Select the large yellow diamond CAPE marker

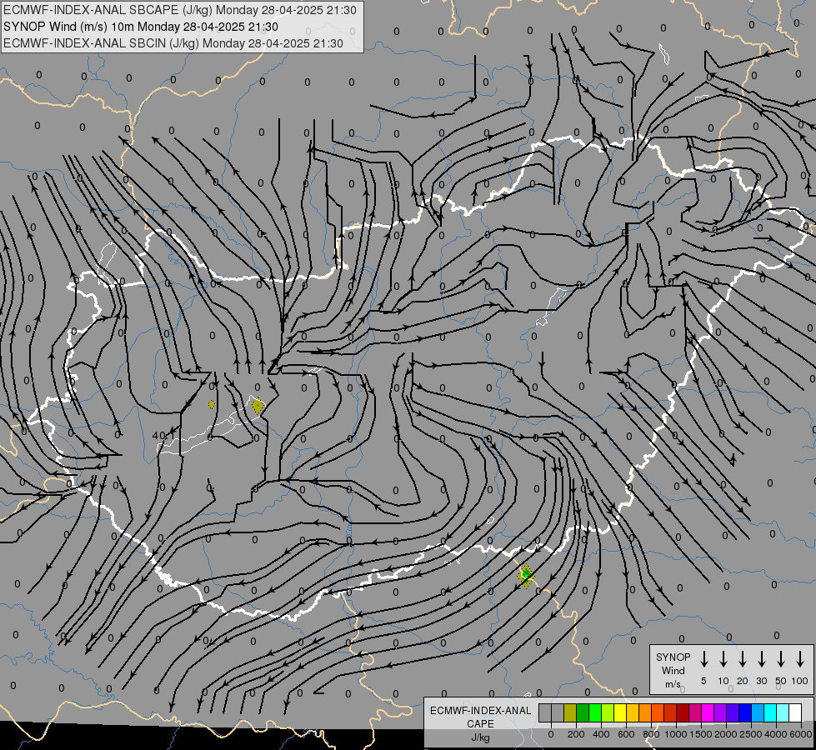pos(258,406)
